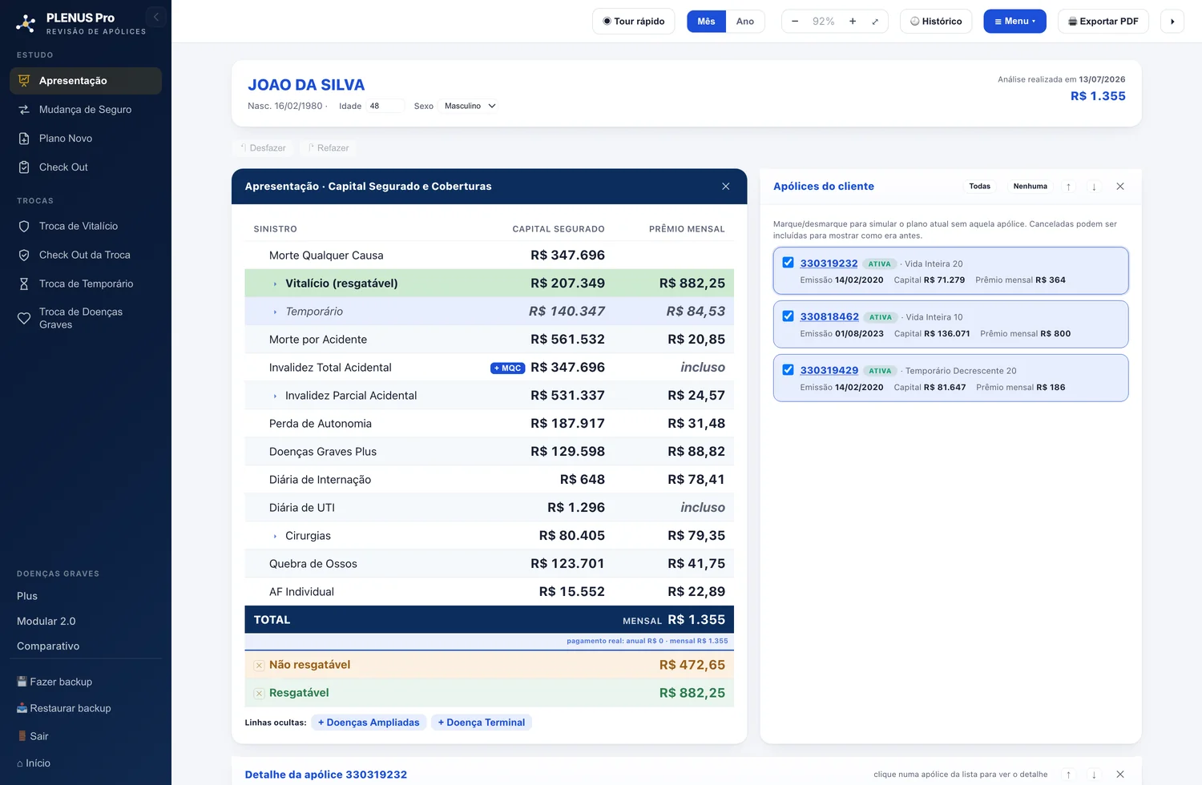Zoom in with the plus button
1202x785 pixels.
[853, 22]
